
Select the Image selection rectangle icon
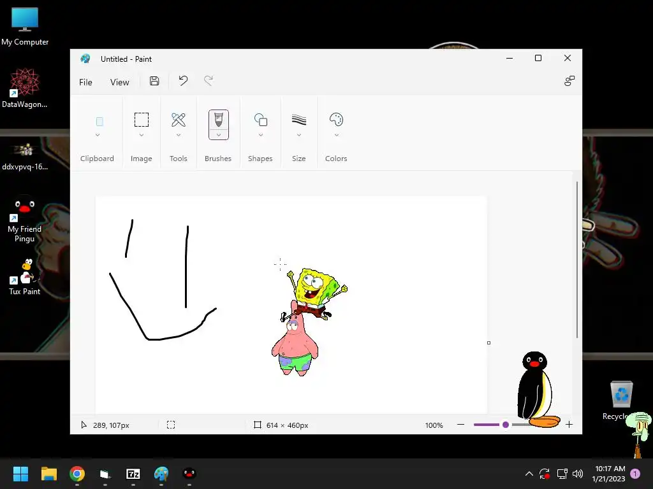pyautogui.click(x=141, y=120)
